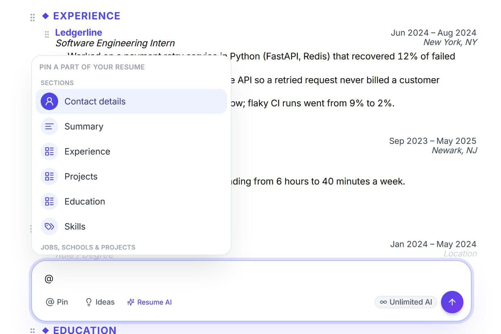
Task: Select the Resume AI mode
Action: (149, 302)
